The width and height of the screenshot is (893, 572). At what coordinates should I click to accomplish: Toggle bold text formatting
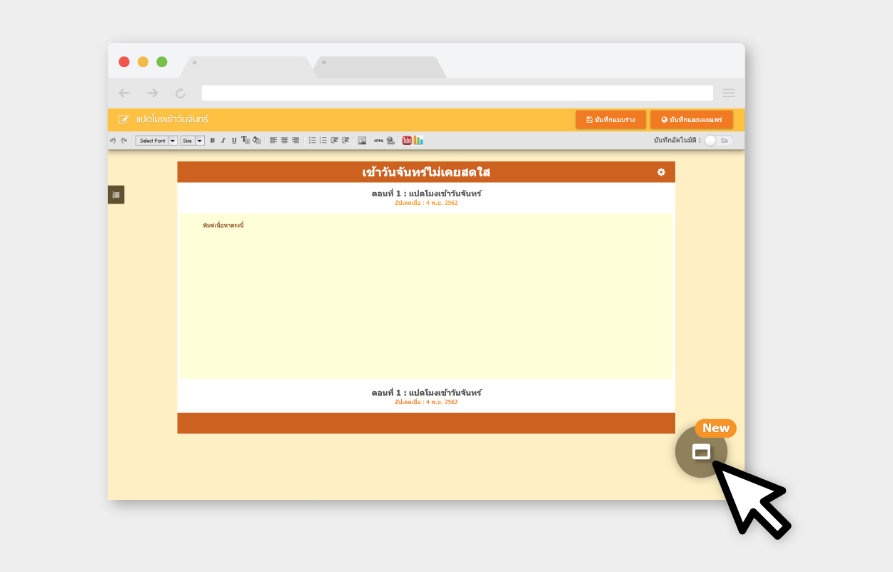coord(212,141)
